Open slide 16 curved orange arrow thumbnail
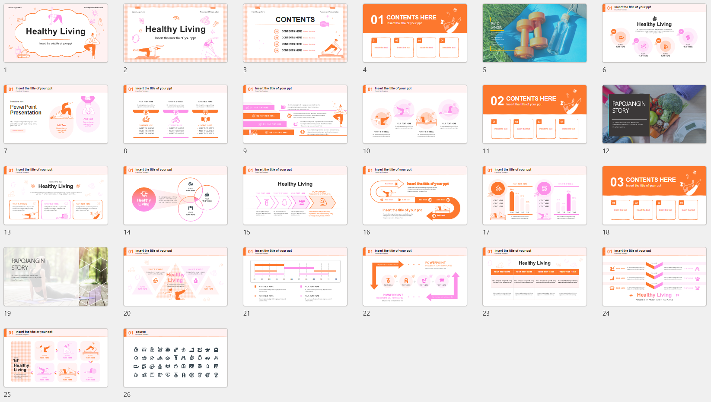This screenshot has width=711, height=402. coord(415,196)
